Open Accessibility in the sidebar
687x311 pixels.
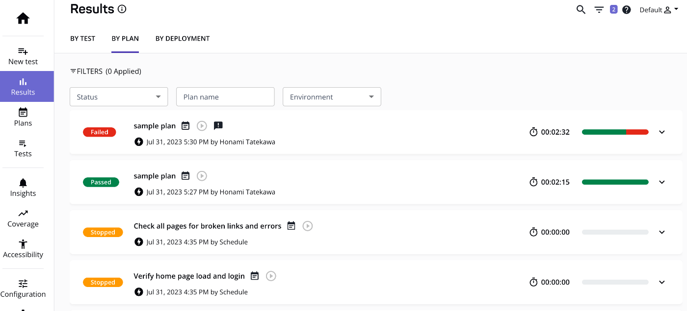point(23,249)
